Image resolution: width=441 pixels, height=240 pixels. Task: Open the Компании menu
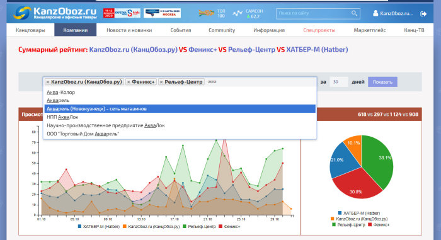[76, 30]
